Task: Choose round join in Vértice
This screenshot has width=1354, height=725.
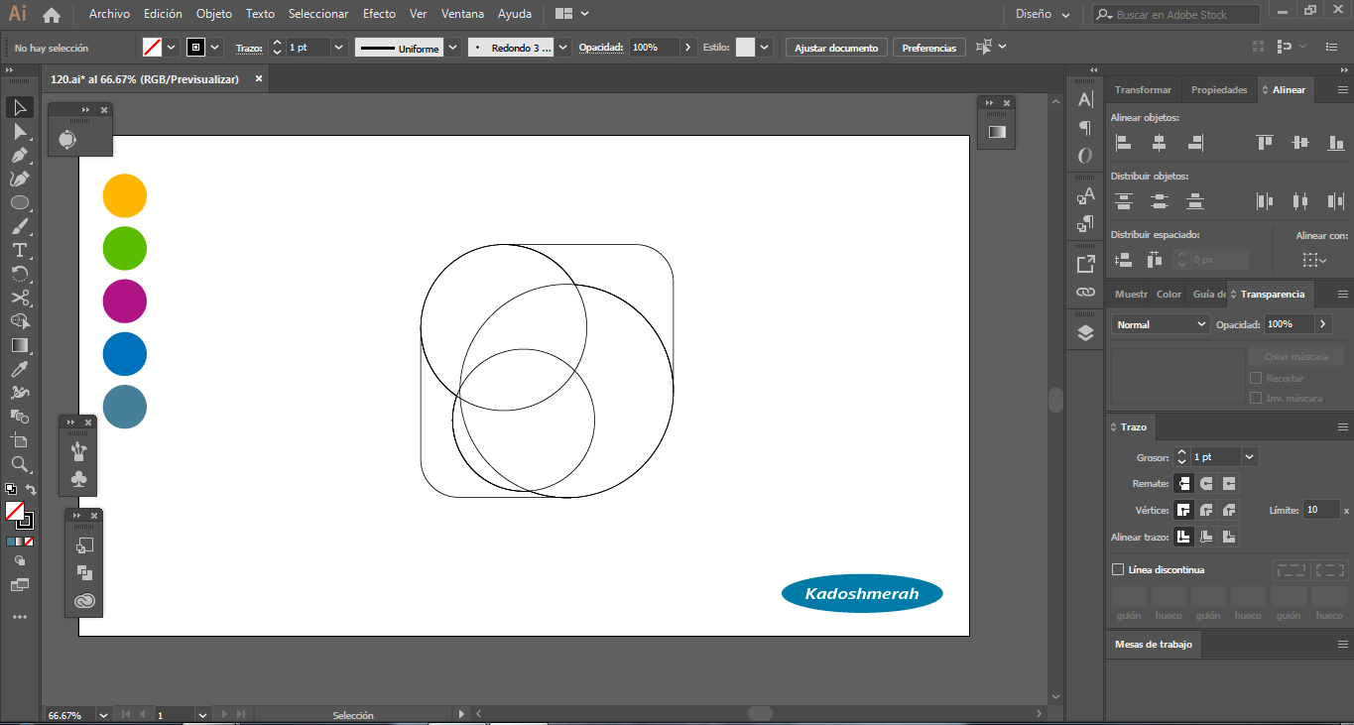Action: click(x=1206, y=511)
